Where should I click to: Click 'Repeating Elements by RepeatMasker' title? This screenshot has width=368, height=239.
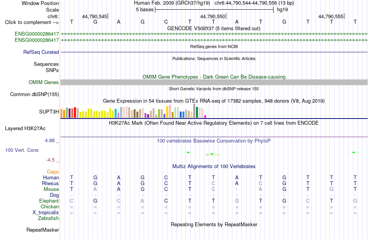click(x=214, y=224)
